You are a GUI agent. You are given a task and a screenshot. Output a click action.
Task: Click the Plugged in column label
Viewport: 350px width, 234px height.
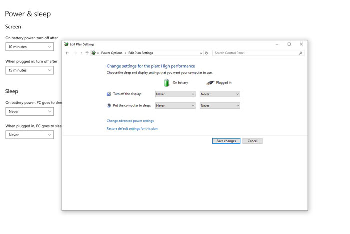(x=224, y=83)
